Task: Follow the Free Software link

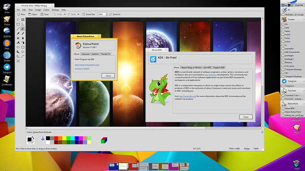Action: [210, 74]
